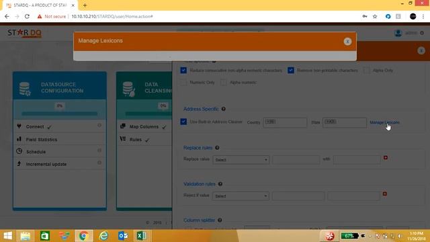Click the browser address bar URL
Image resolution: width=430 pixels, height=242 pixels.
[x=112, y=16]
